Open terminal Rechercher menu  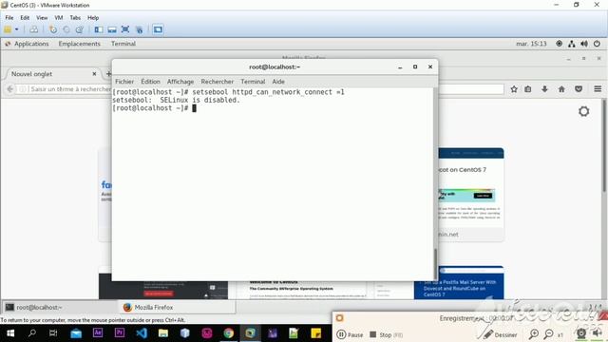point(218,82)
